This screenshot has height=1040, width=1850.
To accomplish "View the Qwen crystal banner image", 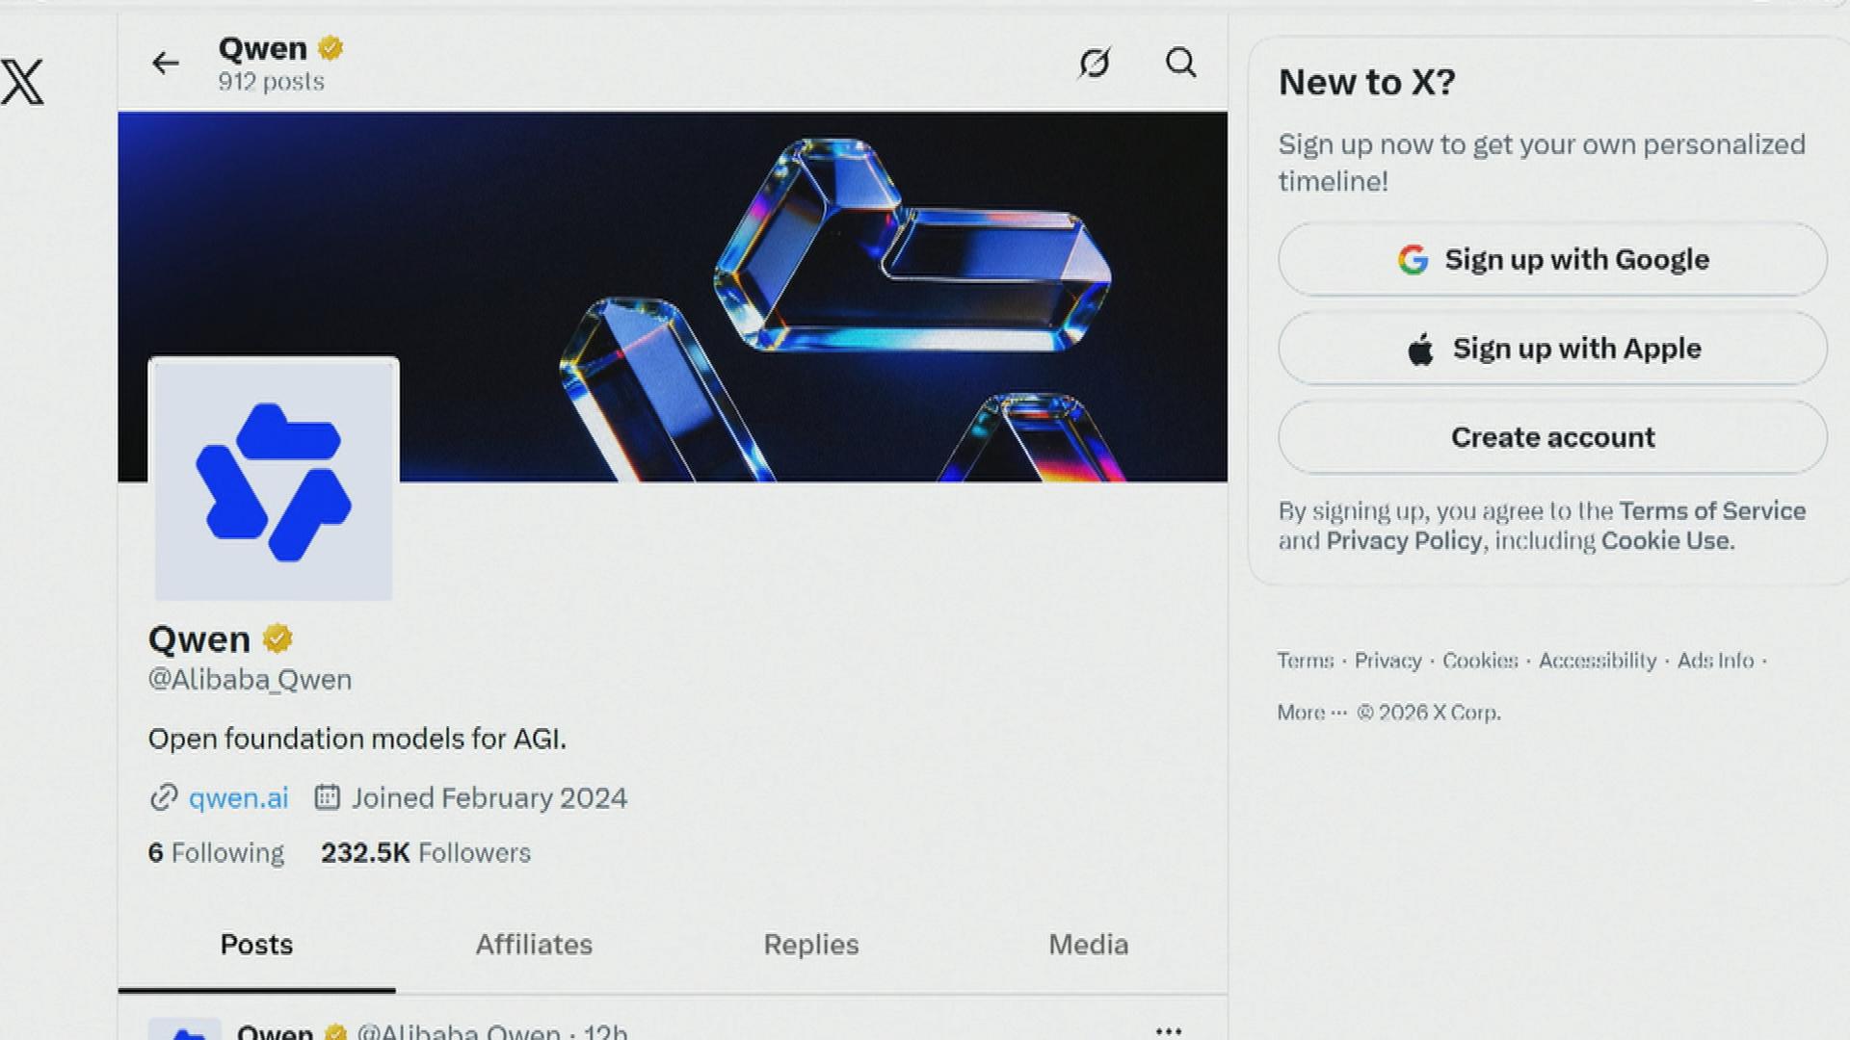I will pos(673,297).
